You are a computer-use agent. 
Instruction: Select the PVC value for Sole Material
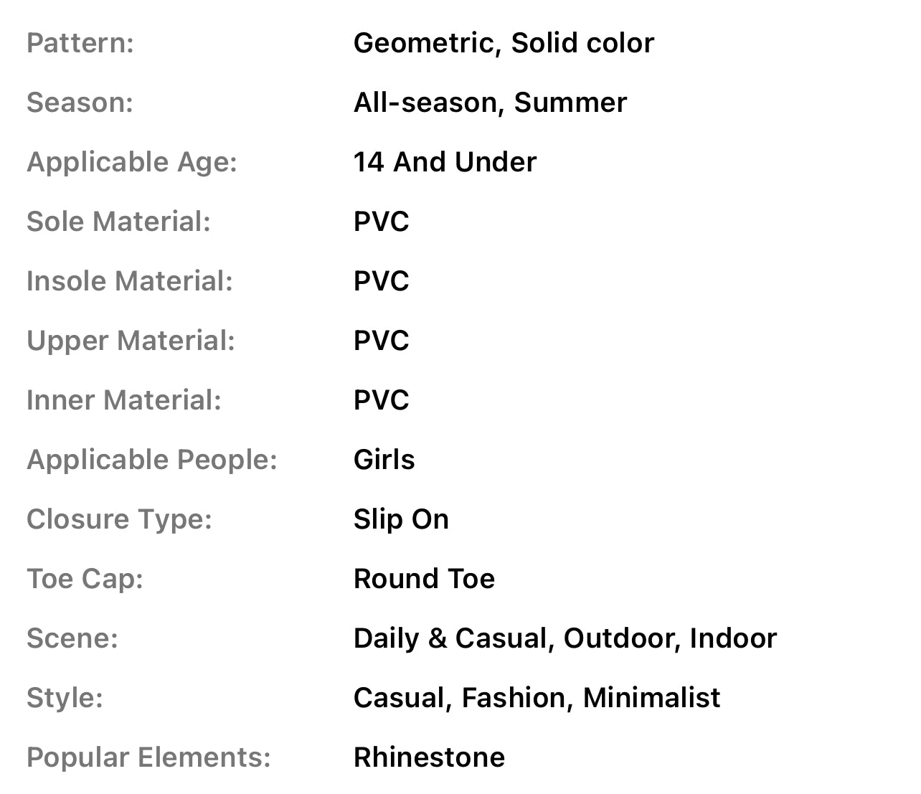(x=381, y=222)
